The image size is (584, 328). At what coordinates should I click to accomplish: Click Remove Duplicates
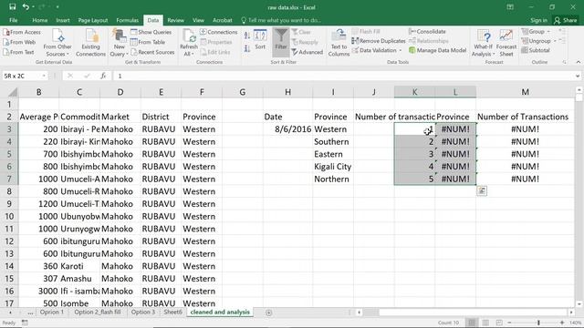[x=379, y=41]
